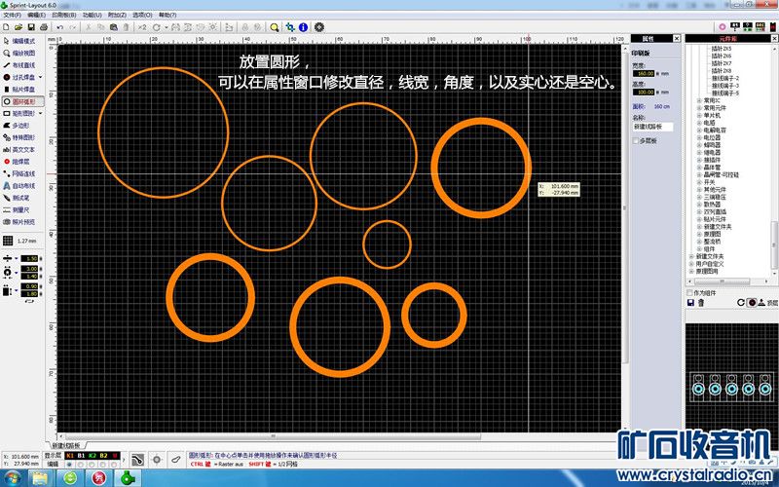Viewport: 779px width, 487px height.
Task: Click the board 宽度 width input field
Action: coord(644,73)
